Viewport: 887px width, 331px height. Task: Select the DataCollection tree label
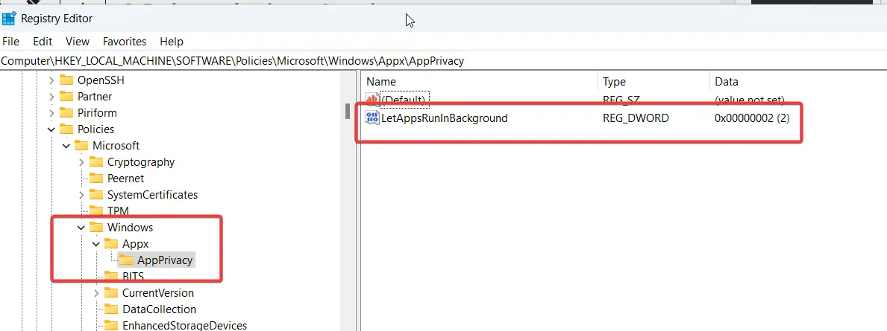(x=159, y=309)
